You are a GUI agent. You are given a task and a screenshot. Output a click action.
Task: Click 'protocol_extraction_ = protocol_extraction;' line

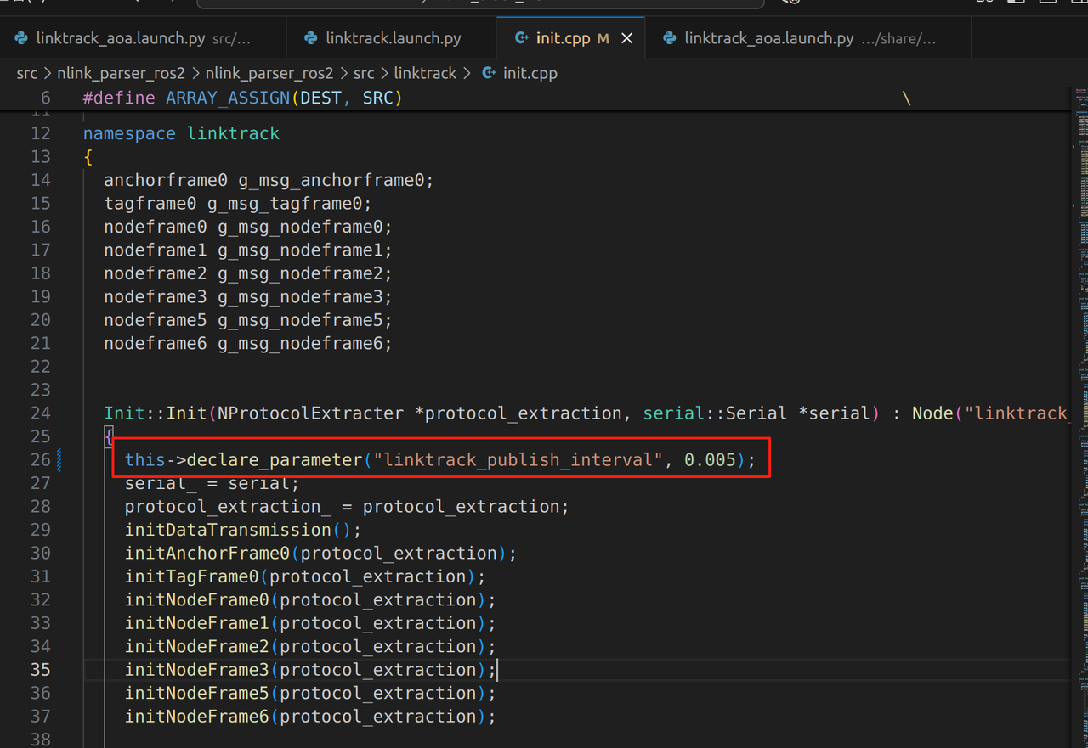click(x=347, y=506)
